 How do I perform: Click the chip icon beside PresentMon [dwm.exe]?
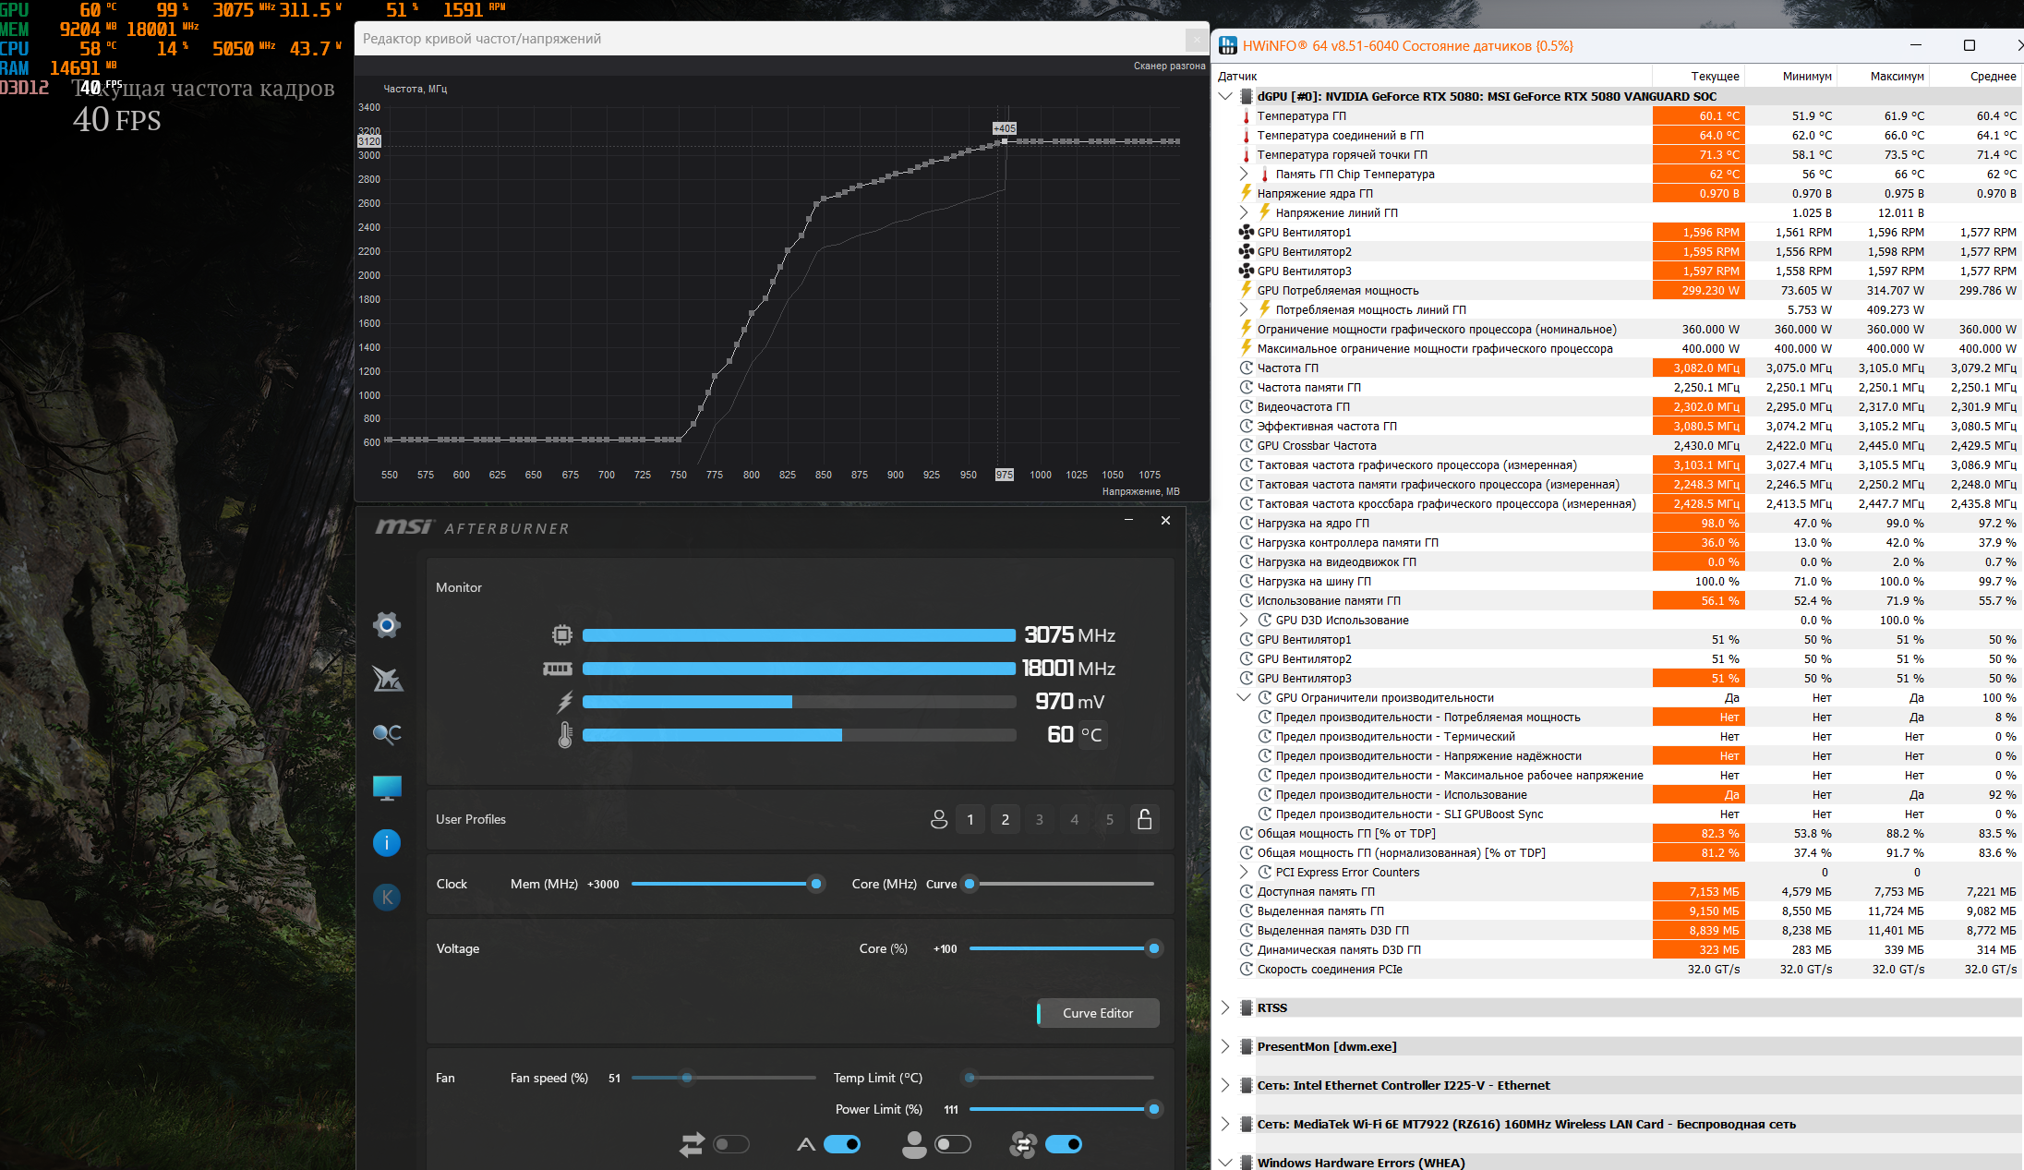(1247, 1046)
